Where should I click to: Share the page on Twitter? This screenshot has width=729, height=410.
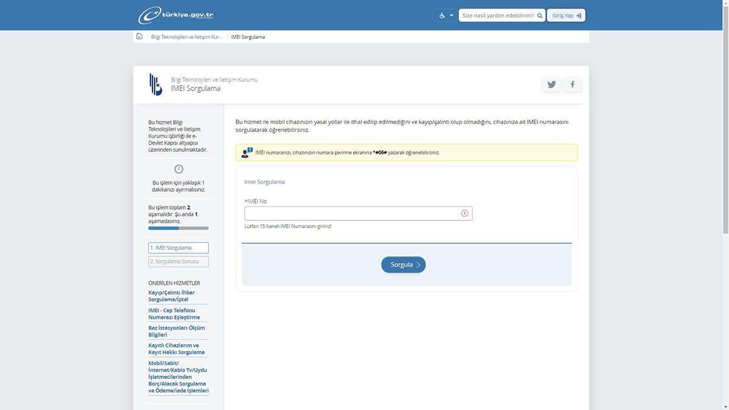[x=552, y=84]
